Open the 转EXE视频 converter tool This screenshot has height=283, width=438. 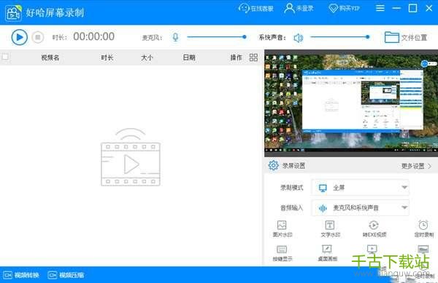pyautogui.click(x=374, y=228)
